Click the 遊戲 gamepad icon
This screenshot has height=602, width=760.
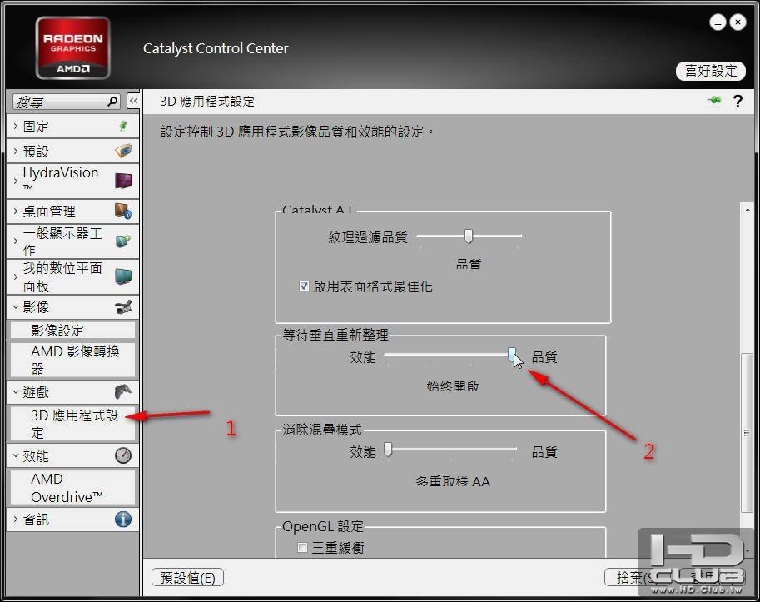(x=123, y=391)
